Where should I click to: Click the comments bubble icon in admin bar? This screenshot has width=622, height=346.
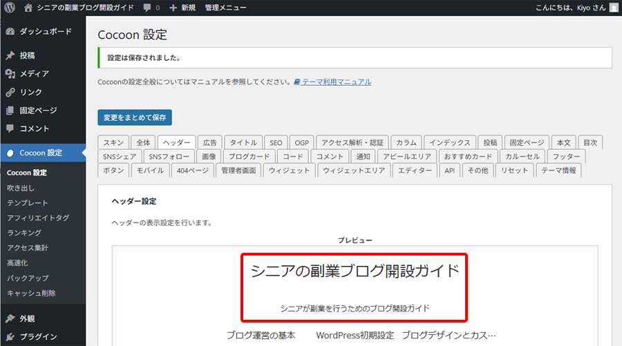pos(147,8)
